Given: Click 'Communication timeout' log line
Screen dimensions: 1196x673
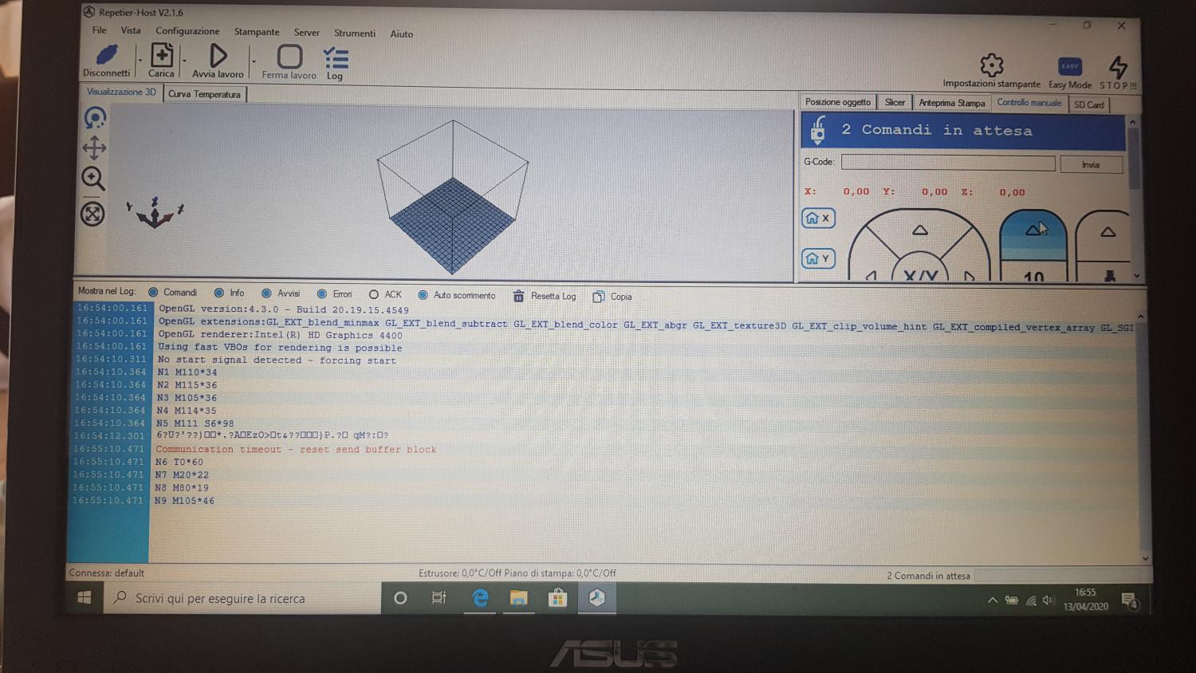Looking at the screenshot, I should (297, 450).
